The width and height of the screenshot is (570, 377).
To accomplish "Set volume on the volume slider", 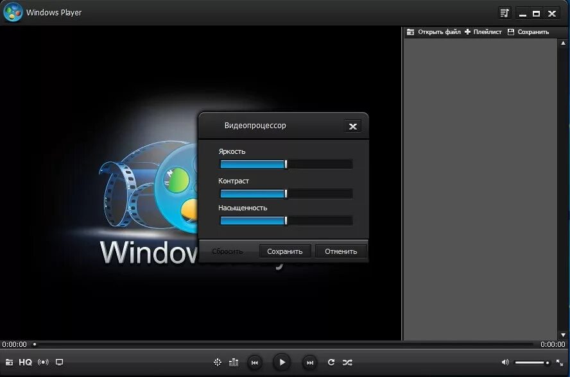I will [x=532, y=362].
